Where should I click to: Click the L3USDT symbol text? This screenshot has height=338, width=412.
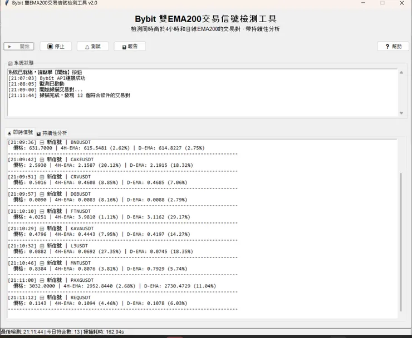click(79, 246)
